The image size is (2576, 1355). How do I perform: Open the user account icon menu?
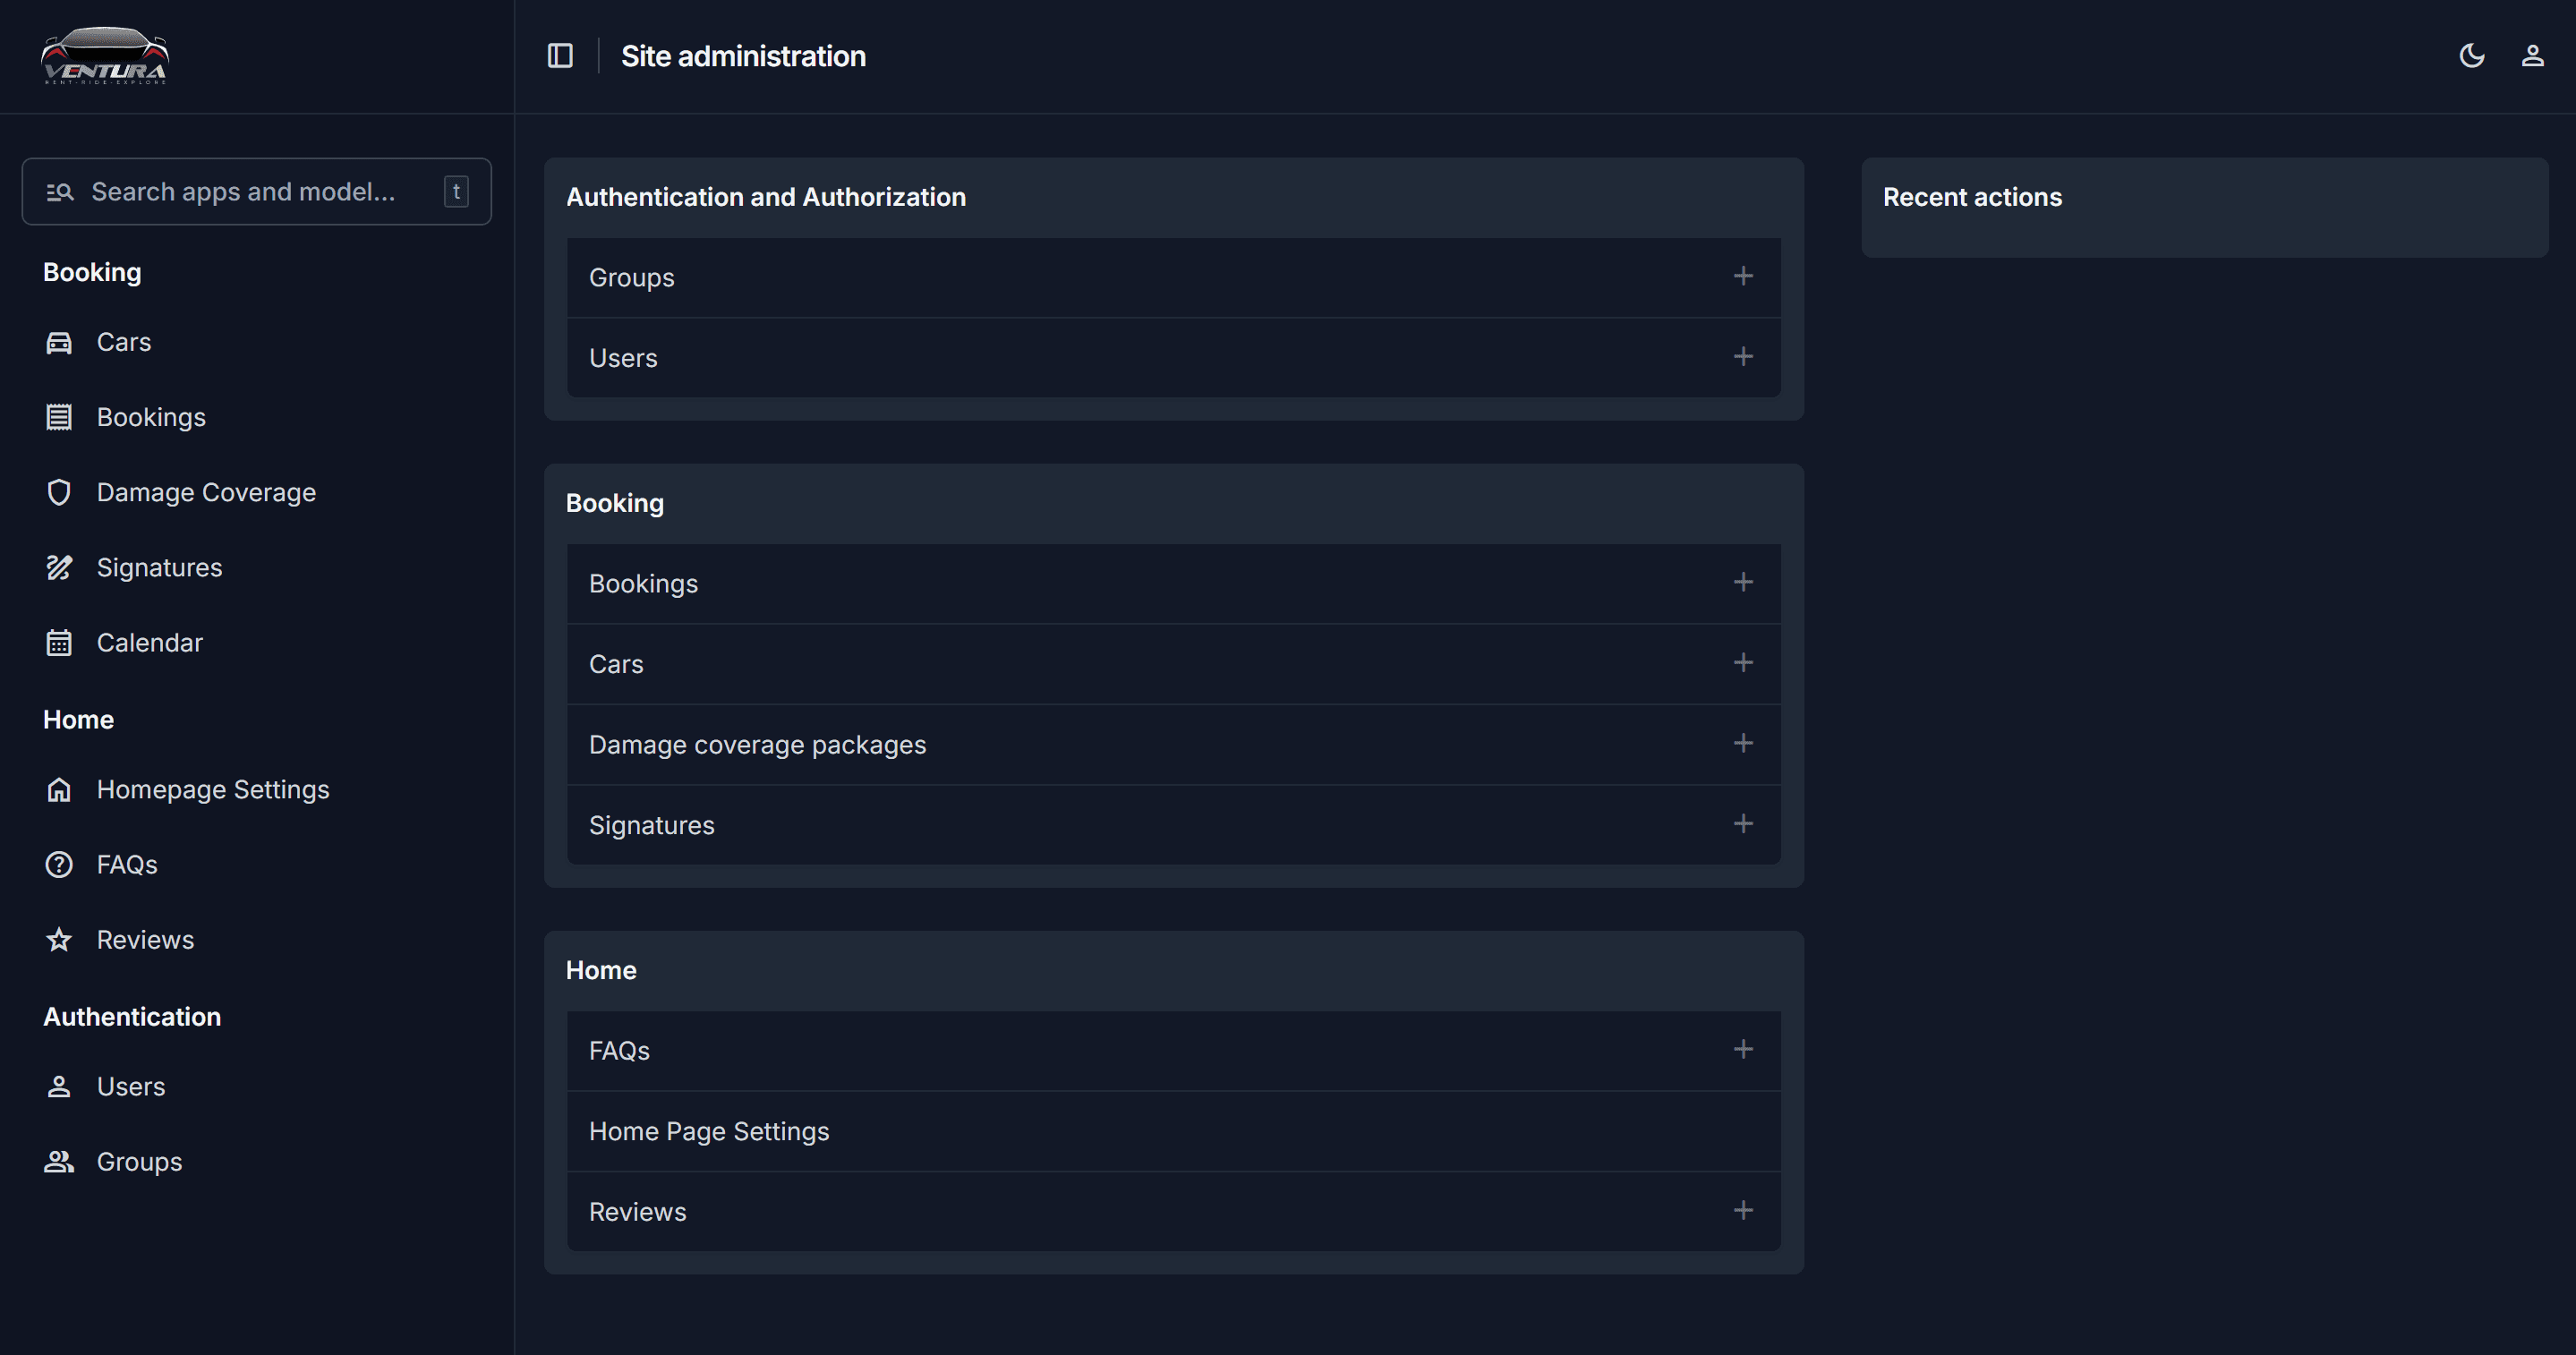click(x=2532, y=56)
